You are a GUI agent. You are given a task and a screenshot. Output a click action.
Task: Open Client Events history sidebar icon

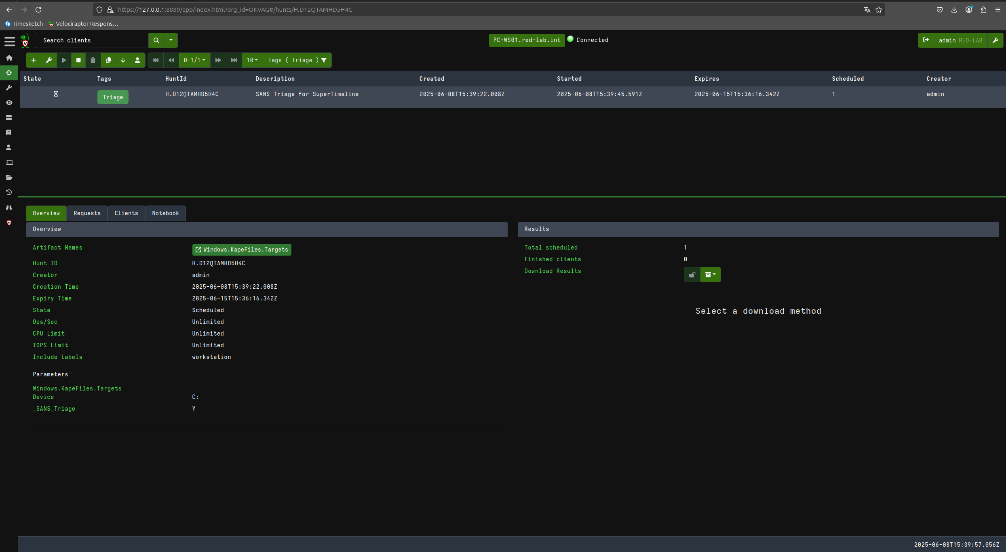click(x=9, y=192)
